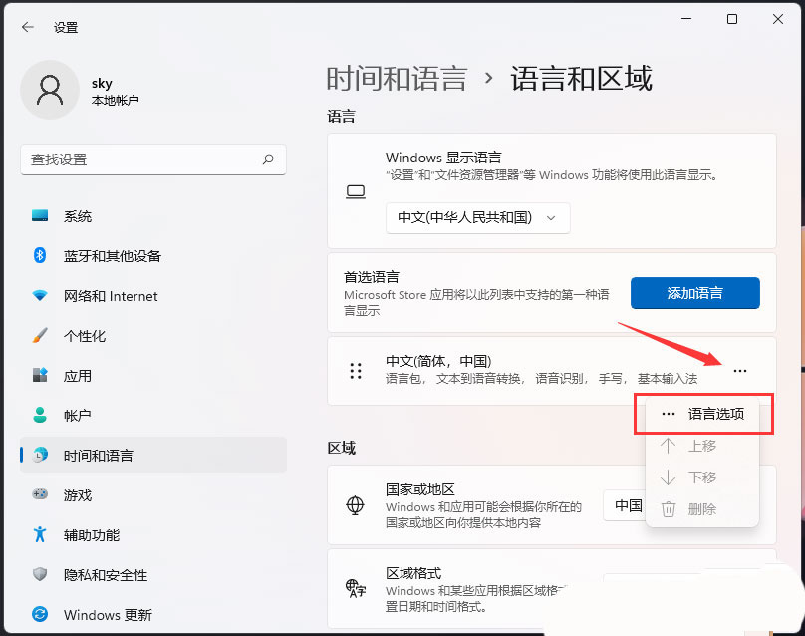Click the sky user account avatar
The height and width of the screenshot is (636, 805).
point(49,91)
